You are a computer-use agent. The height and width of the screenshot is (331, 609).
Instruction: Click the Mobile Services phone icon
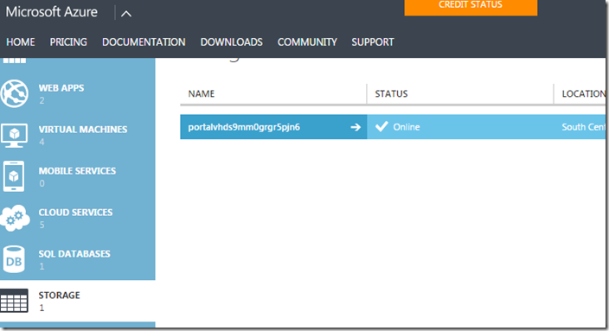click(14, 176)
